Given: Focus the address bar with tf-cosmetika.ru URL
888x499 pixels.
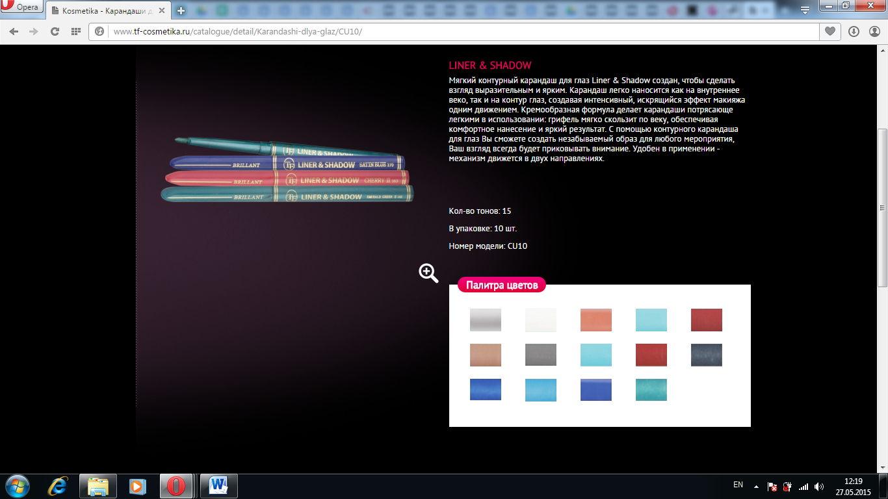Looking at the screenshot, I should [x=454, y=31].
